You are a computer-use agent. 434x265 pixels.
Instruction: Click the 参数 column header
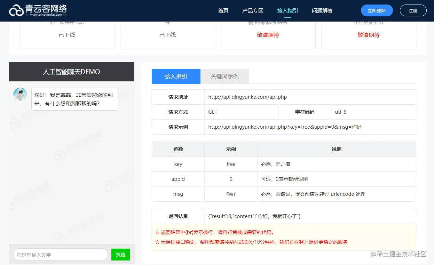(178, 149)
